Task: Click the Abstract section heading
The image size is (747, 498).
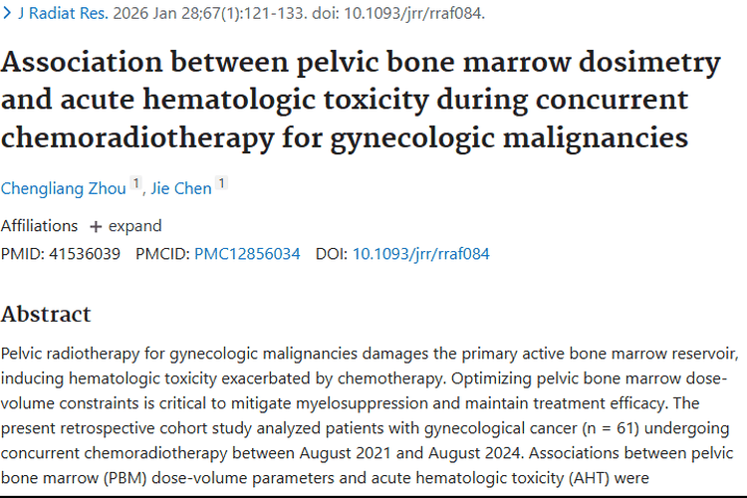Action: point(46,314)
